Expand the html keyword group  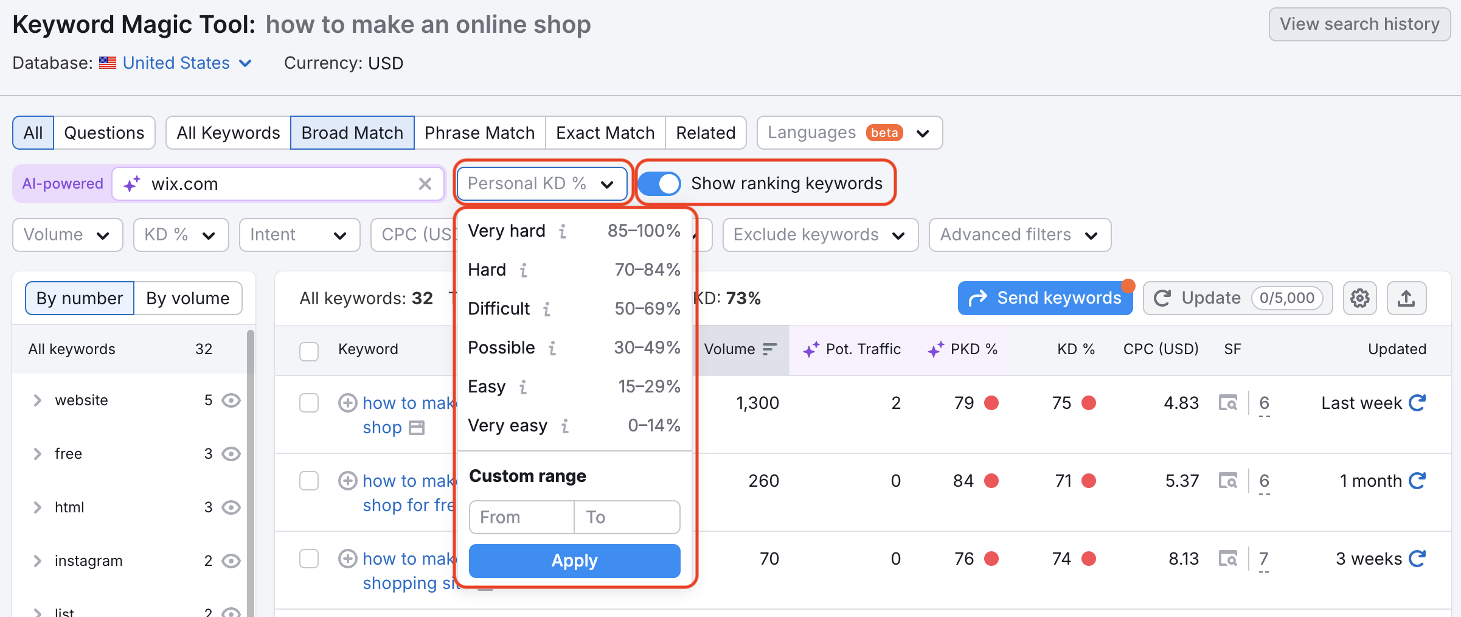[x=38, y=507]
